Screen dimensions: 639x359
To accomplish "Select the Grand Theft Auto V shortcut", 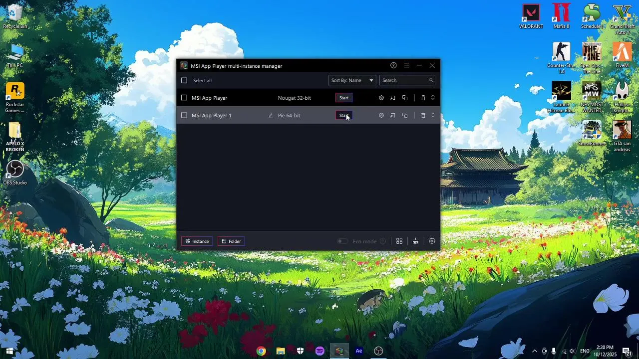I will click(622, 20).
